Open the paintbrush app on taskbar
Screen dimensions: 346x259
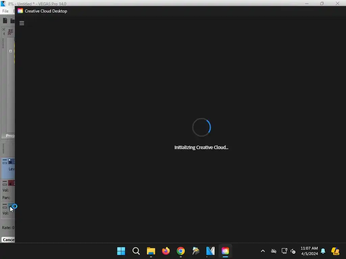point(196,251)
